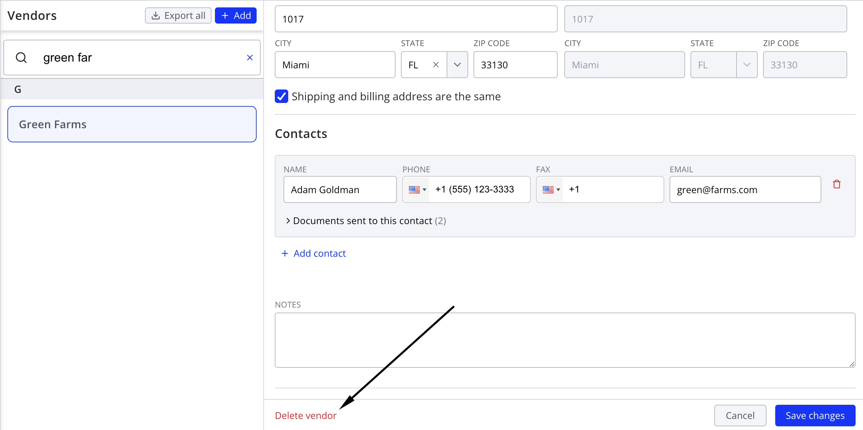Viewport: 863px width, 430px height.
Task: Click the Notes resize handle corner
Action: (x=852, y=364)
